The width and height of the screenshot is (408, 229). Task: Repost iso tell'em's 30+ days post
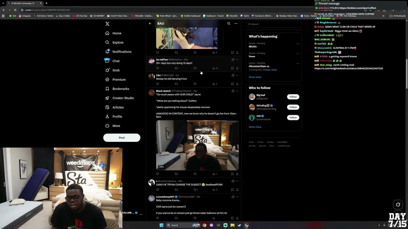pos(176,68)
